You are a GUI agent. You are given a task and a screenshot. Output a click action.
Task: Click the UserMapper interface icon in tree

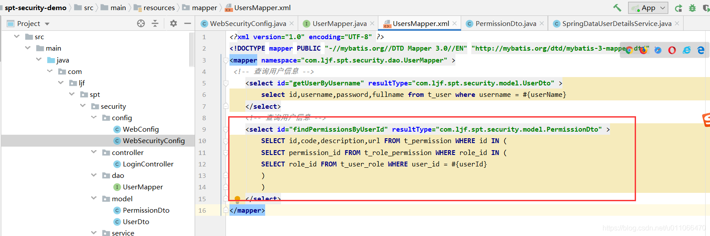point(117,187)
